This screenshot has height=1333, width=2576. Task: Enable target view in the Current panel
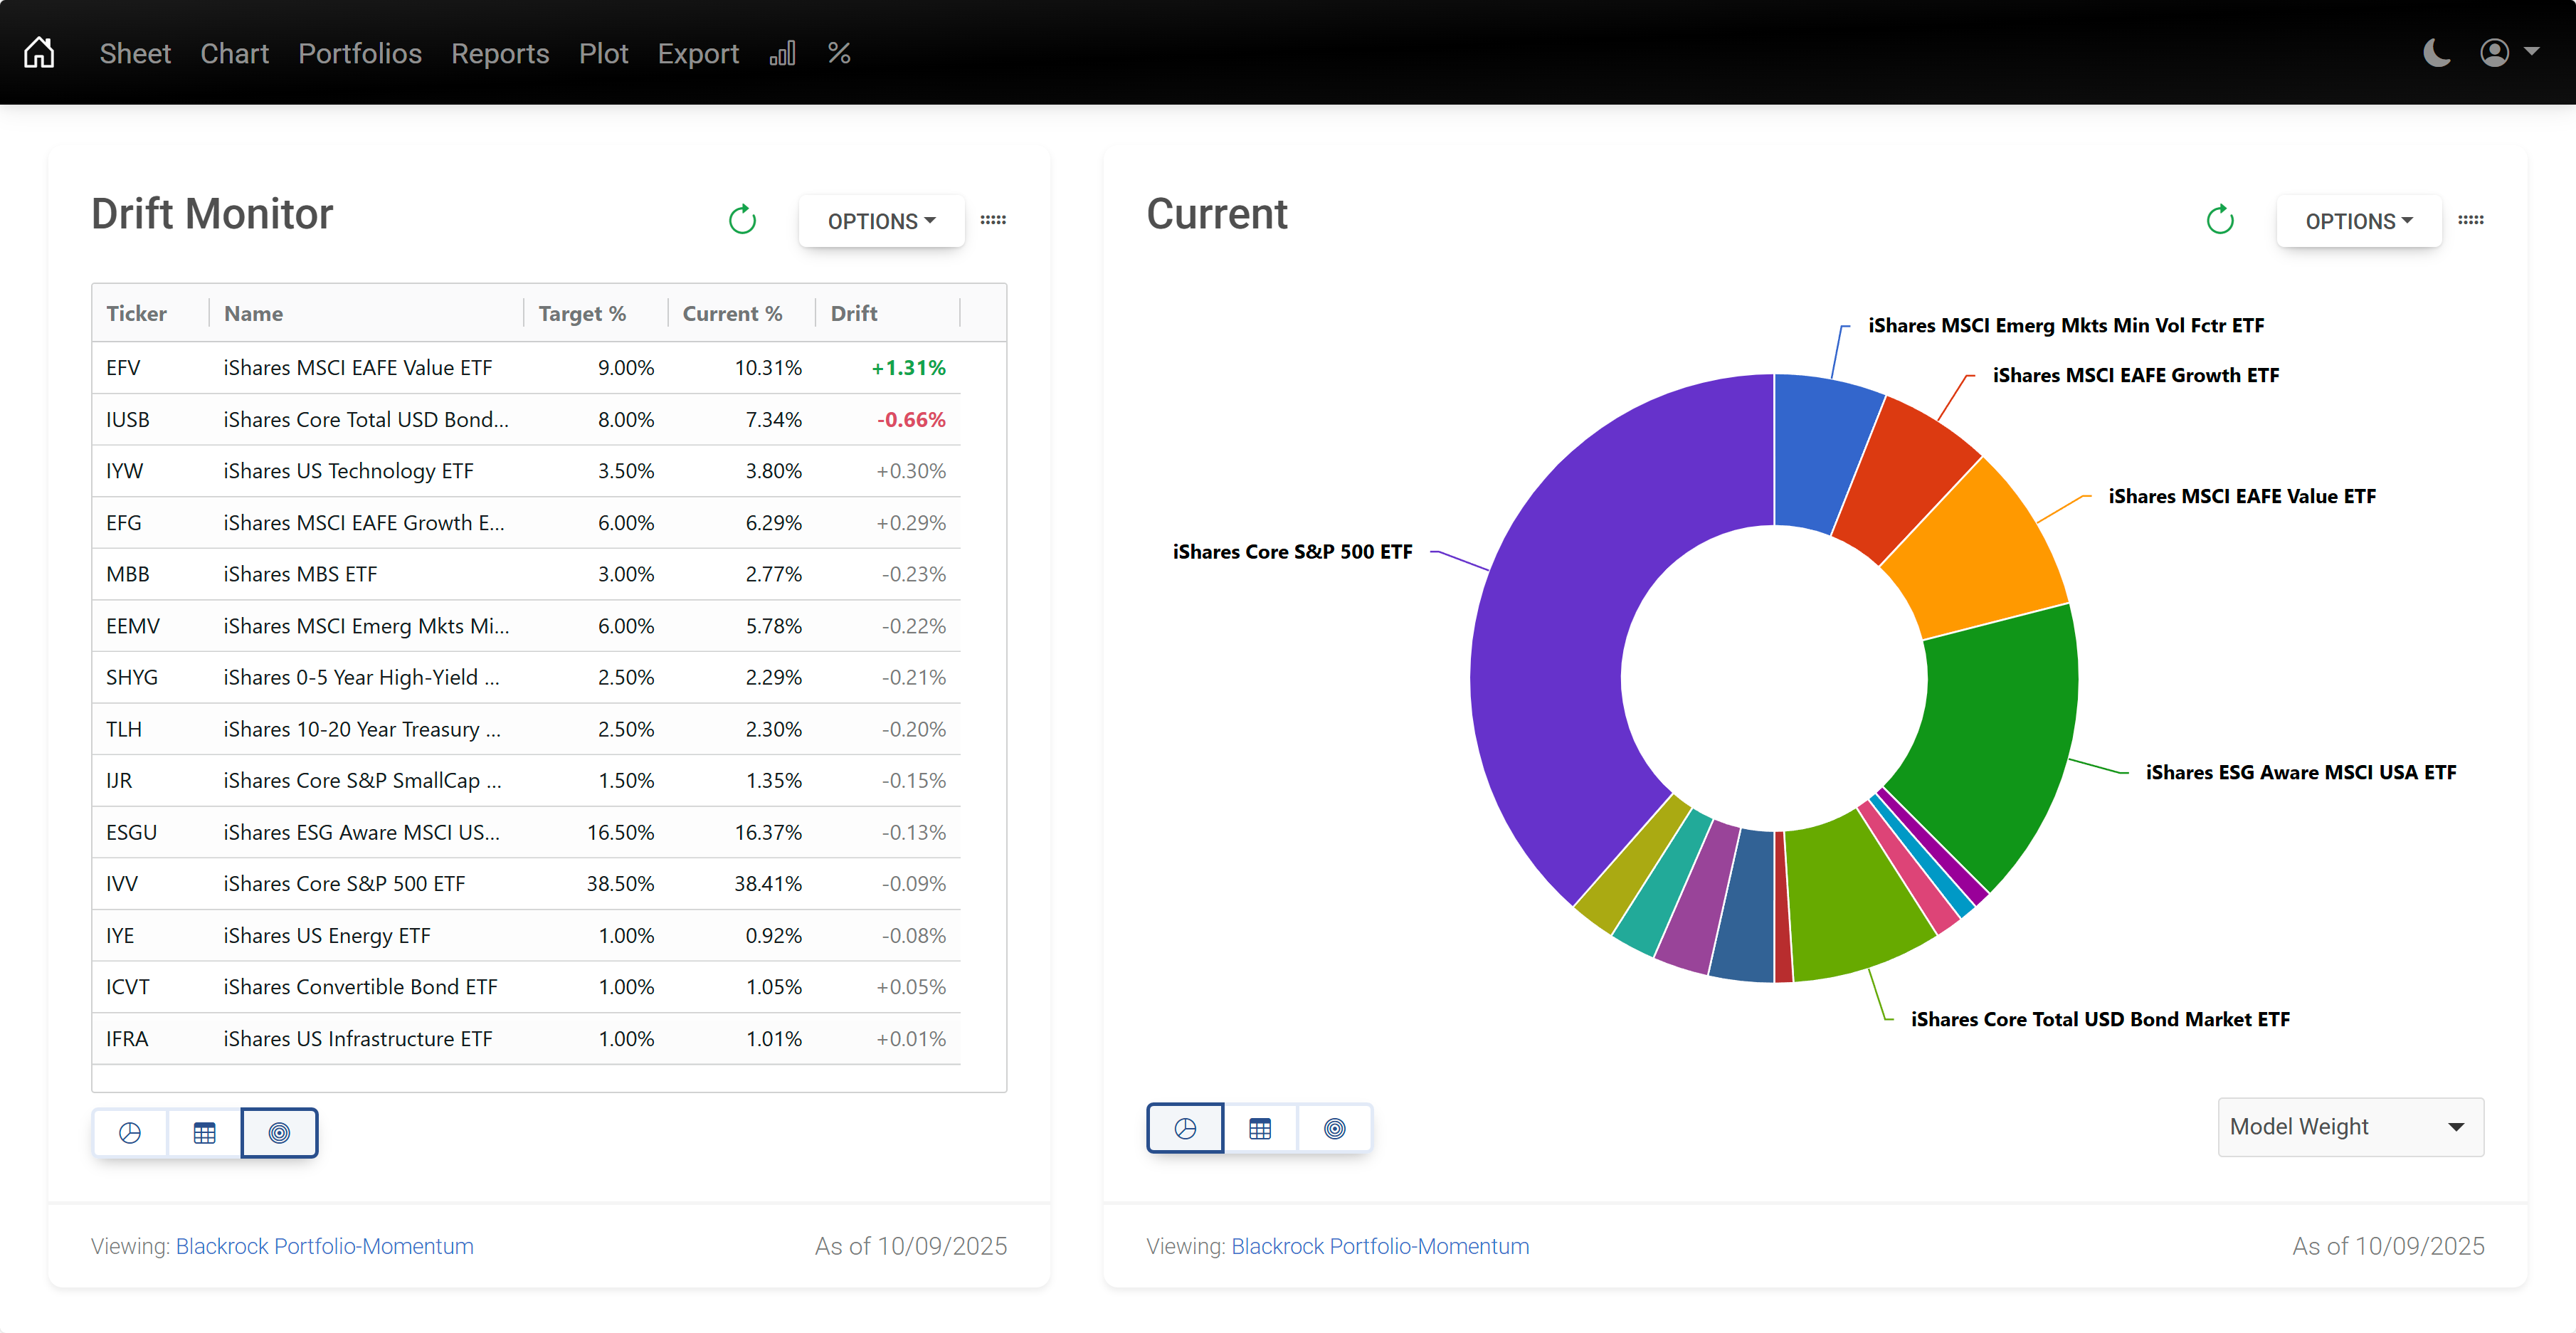1335,1128
